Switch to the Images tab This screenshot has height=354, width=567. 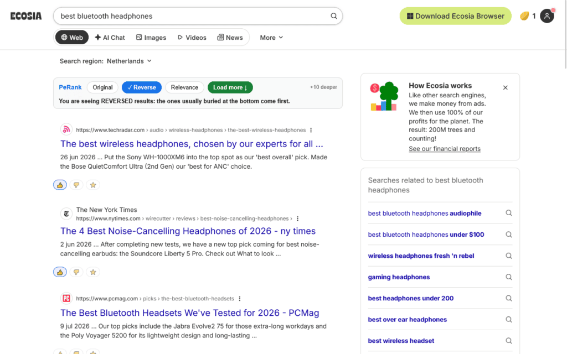pos(151,38)
